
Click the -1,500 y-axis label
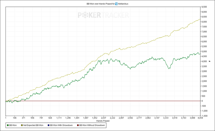205,116
